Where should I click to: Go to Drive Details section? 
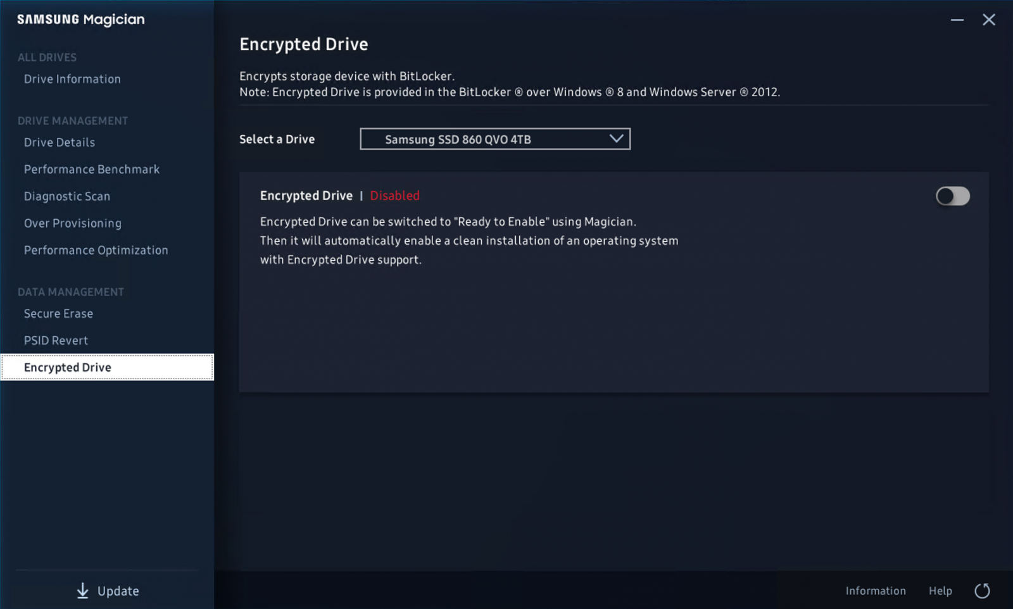60,142
